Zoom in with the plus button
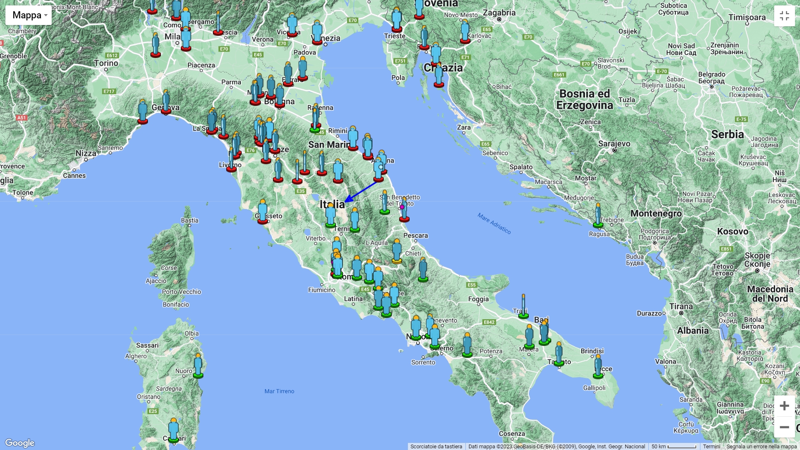This screenshot has width=800, height=450. 784,406
